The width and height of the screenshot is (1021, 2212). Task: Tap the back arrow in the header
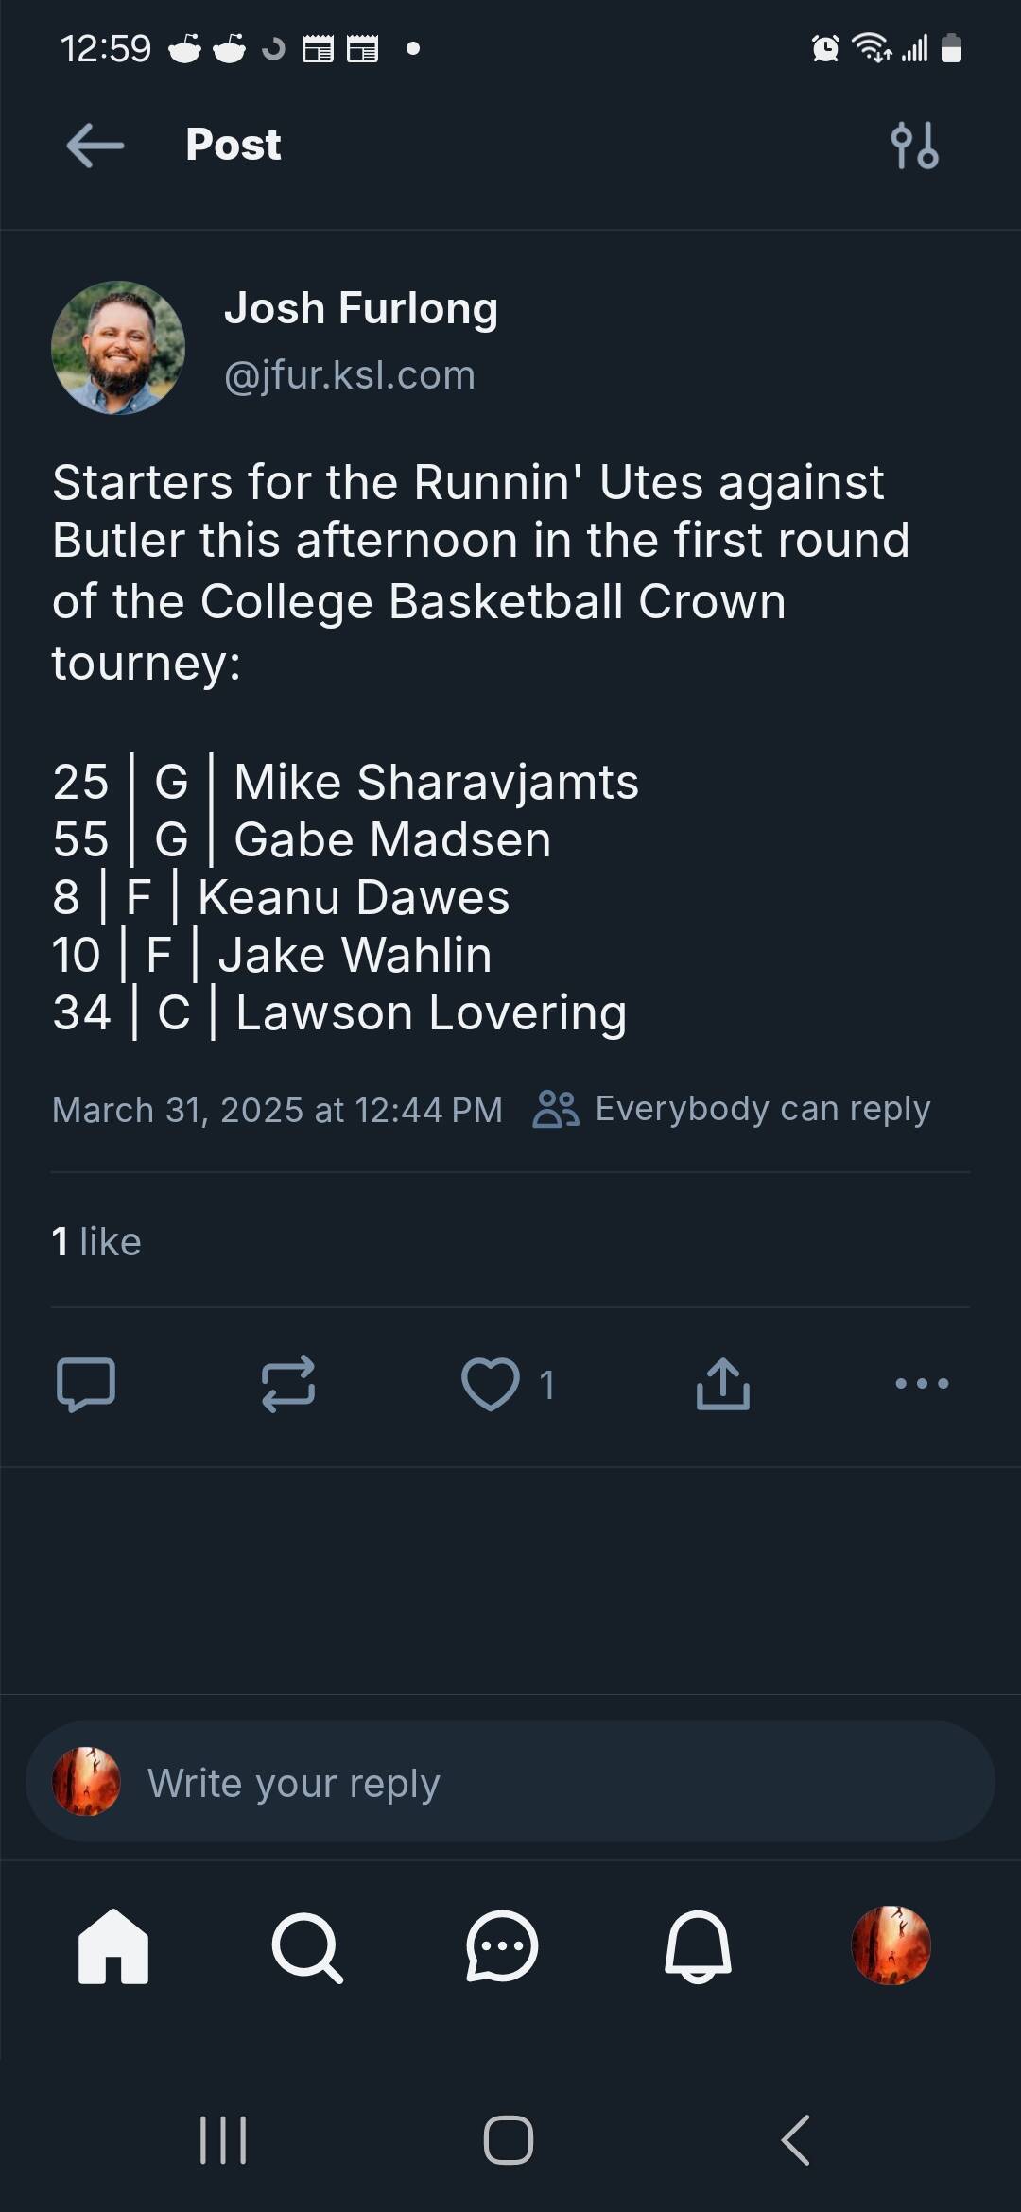(95, 146)
